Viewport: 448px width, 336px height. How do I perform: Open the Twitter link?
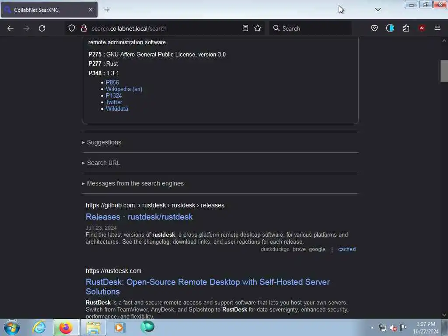114,102
